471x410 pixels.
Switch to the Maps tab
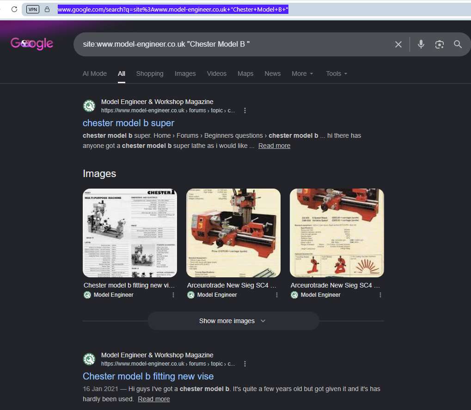[245, 73]
